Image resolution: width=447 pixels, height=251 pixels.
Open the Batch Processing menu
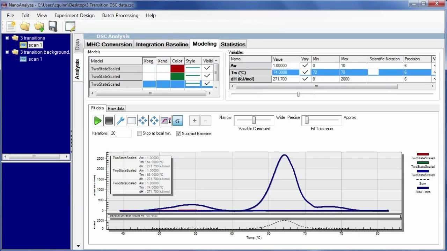click(120, 15)
